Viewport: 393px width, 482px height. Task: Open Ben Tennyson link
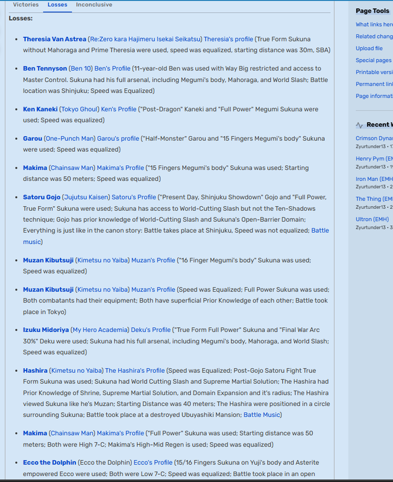(45, 69)
